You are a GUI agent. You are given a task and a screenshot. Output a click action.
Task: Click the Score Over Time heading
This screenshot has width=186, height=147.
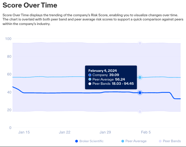[x=30, y=5]
